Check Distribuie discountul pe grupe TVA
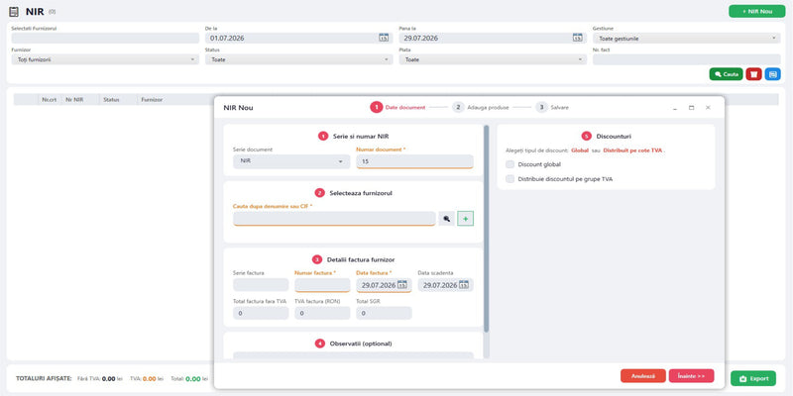793x396 pixels. [510, 179]
